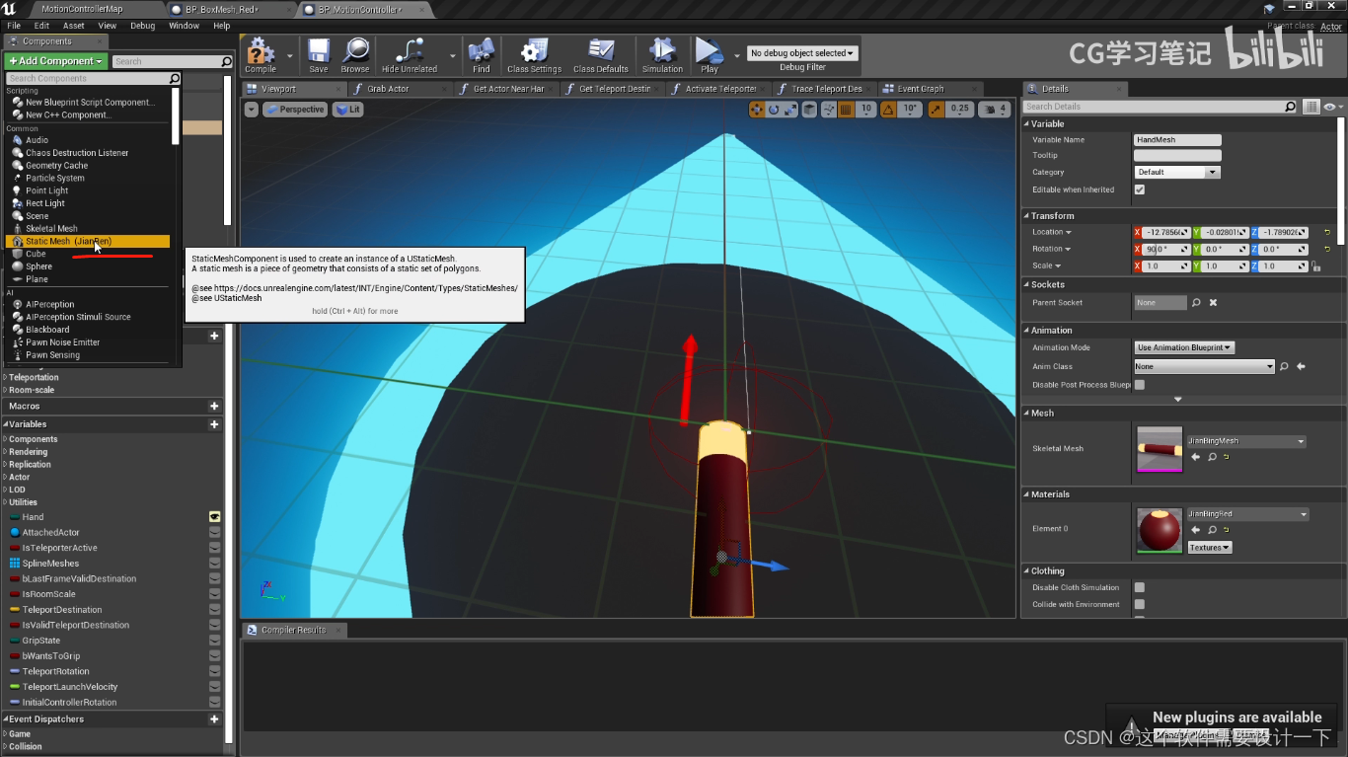
Task: Toggle surface snapping icon in viewport
Action: click(827, 110)
